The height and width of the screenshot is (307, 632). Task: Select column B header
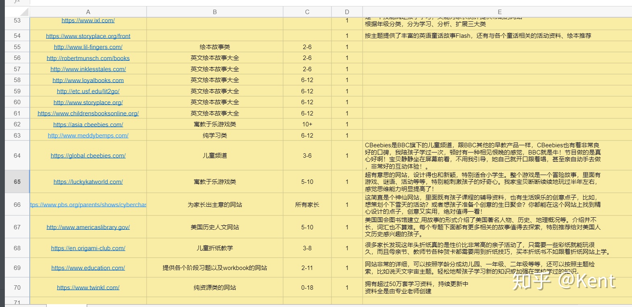click(x=215, y=12)
